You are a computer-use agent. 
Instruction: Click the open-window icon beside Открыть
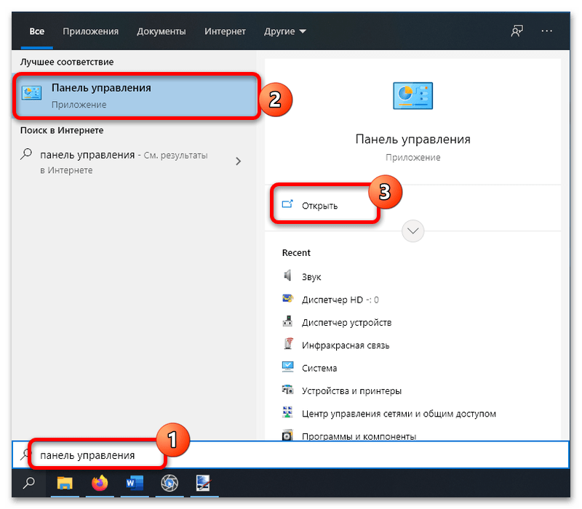(x=287, y=204)
